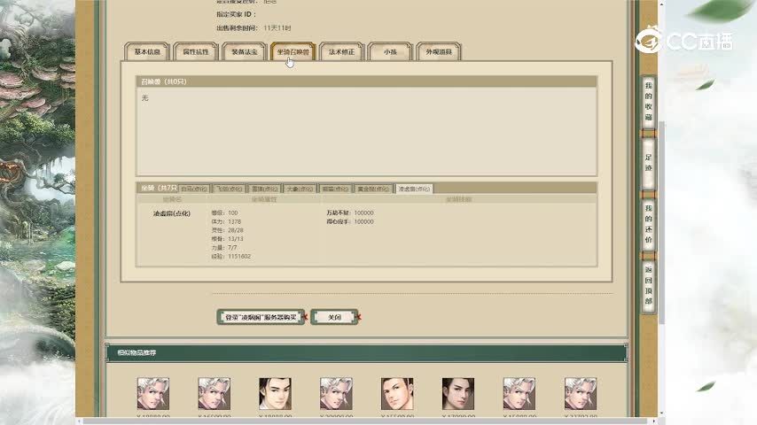Open the 装备法宝 tab

(245, 52)
